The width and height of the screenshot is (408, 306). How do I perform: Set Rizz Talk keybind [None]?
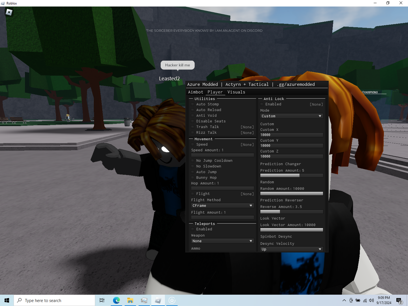point(247,133)
